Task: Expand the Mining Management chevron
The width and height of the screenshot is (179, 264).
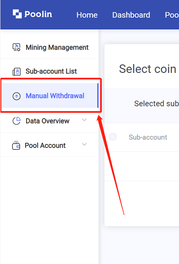Action: [84, 46]
